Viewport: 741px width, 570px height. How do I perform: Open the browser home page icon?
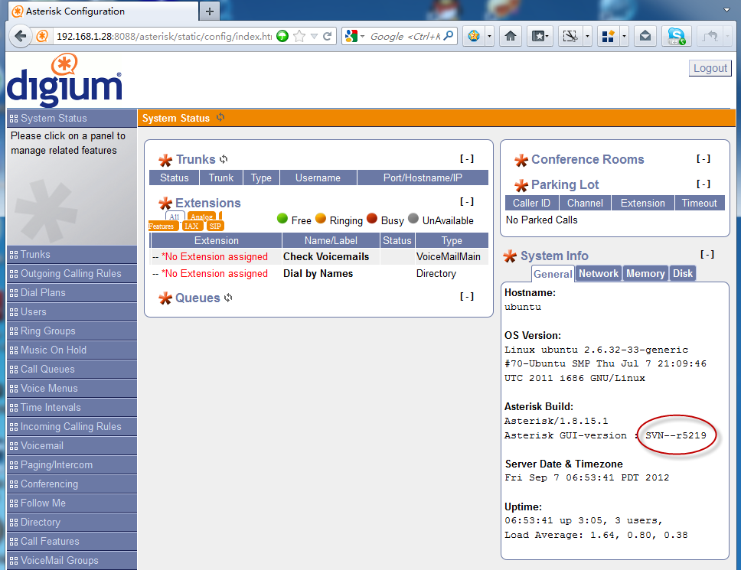(511, 36)
